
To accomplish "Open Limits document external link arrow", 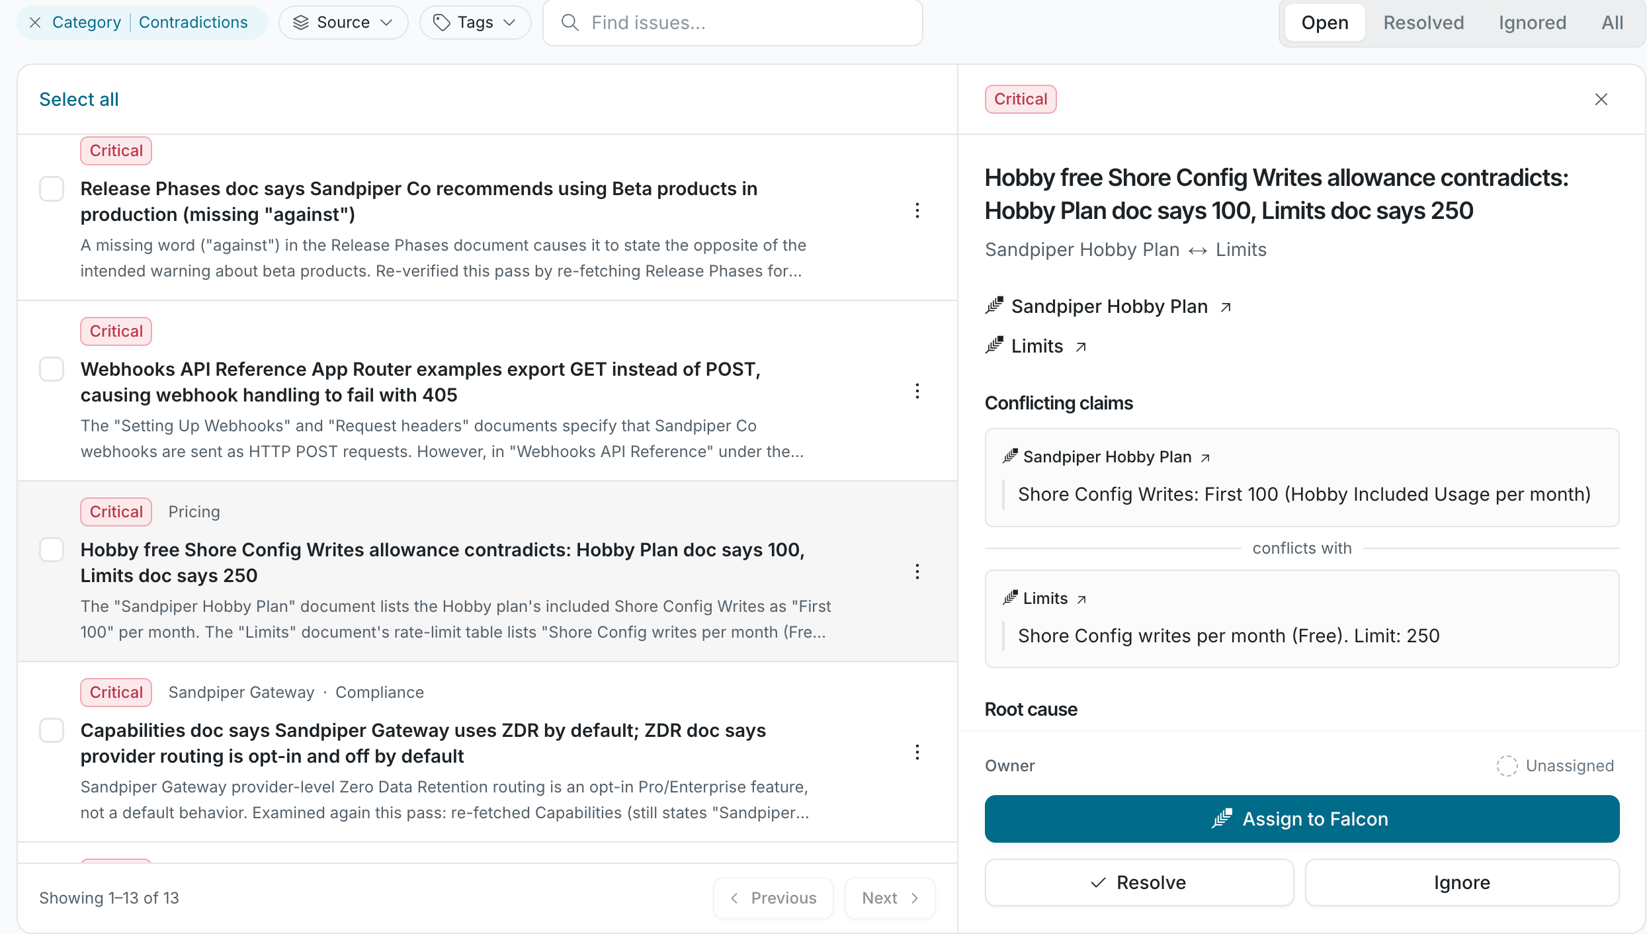I will click(x=1081, y=347).
